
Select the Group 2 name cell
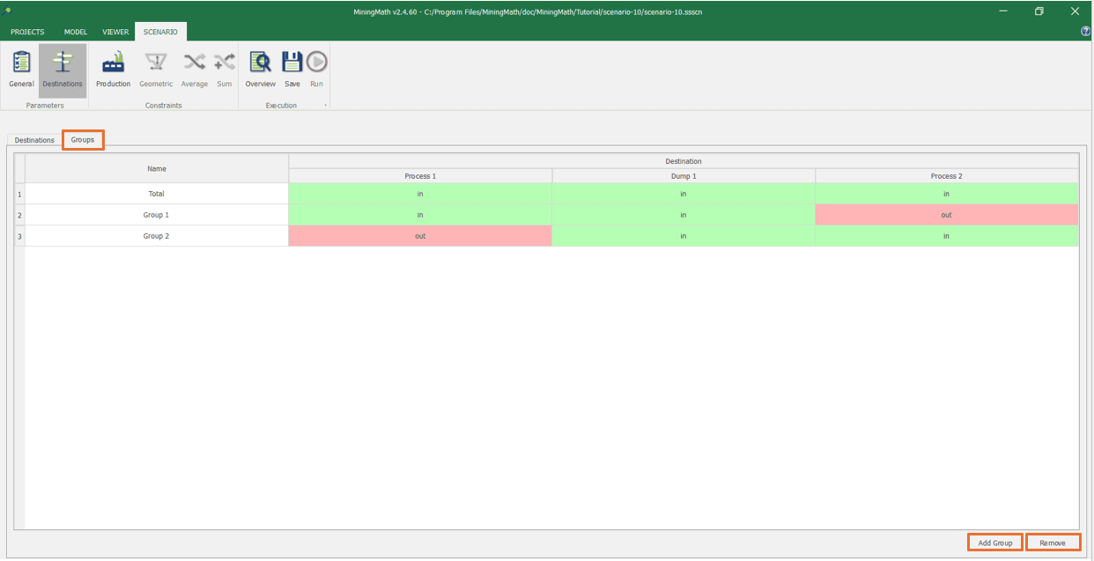coord(156,236)
